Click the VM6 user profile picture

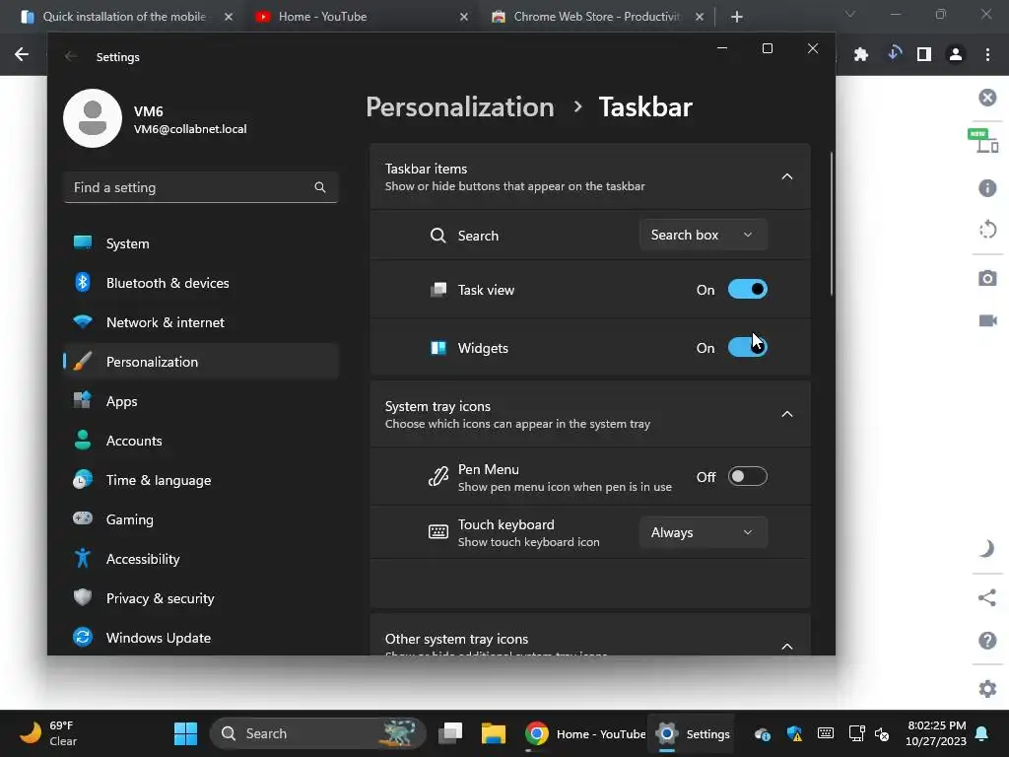click(93, 118)
